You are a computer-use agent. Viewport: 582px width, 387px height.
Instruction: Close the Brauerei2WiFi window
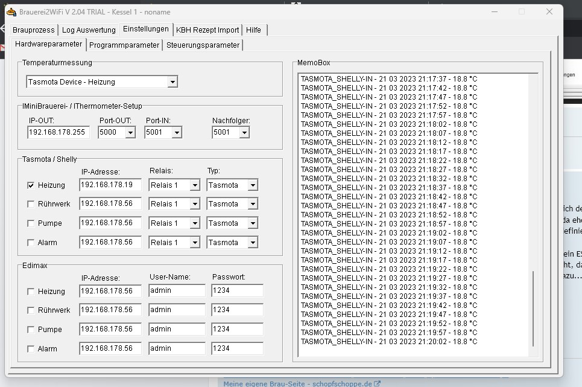coord(549,11)
